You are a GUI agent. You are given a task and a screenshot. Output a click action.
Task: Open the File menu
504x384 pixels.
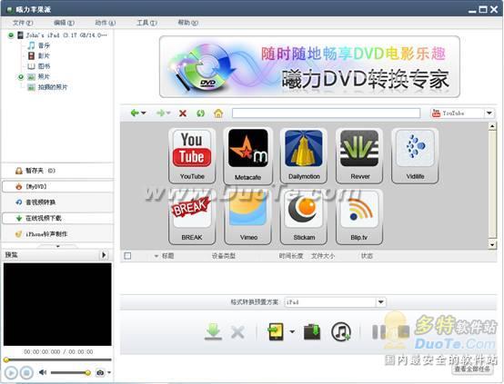click(x=23, y=23)
